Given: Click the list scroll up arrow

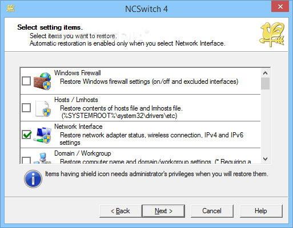Looking at the screenshot, I should 265,73.
